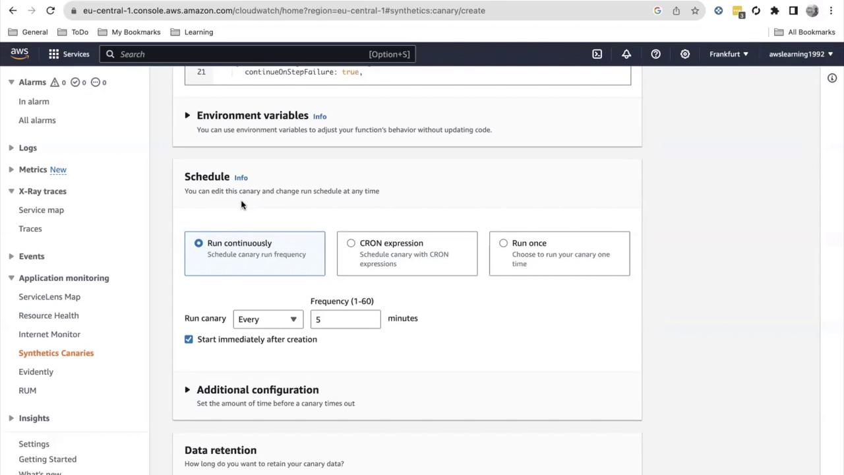Go to the AWS home logo

point(20,54)
